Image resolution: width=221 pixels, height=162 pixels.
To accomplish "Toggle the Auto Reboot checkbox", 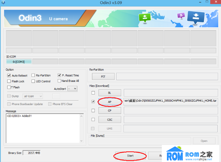I will pyautogui.click(x=9, y=75).
